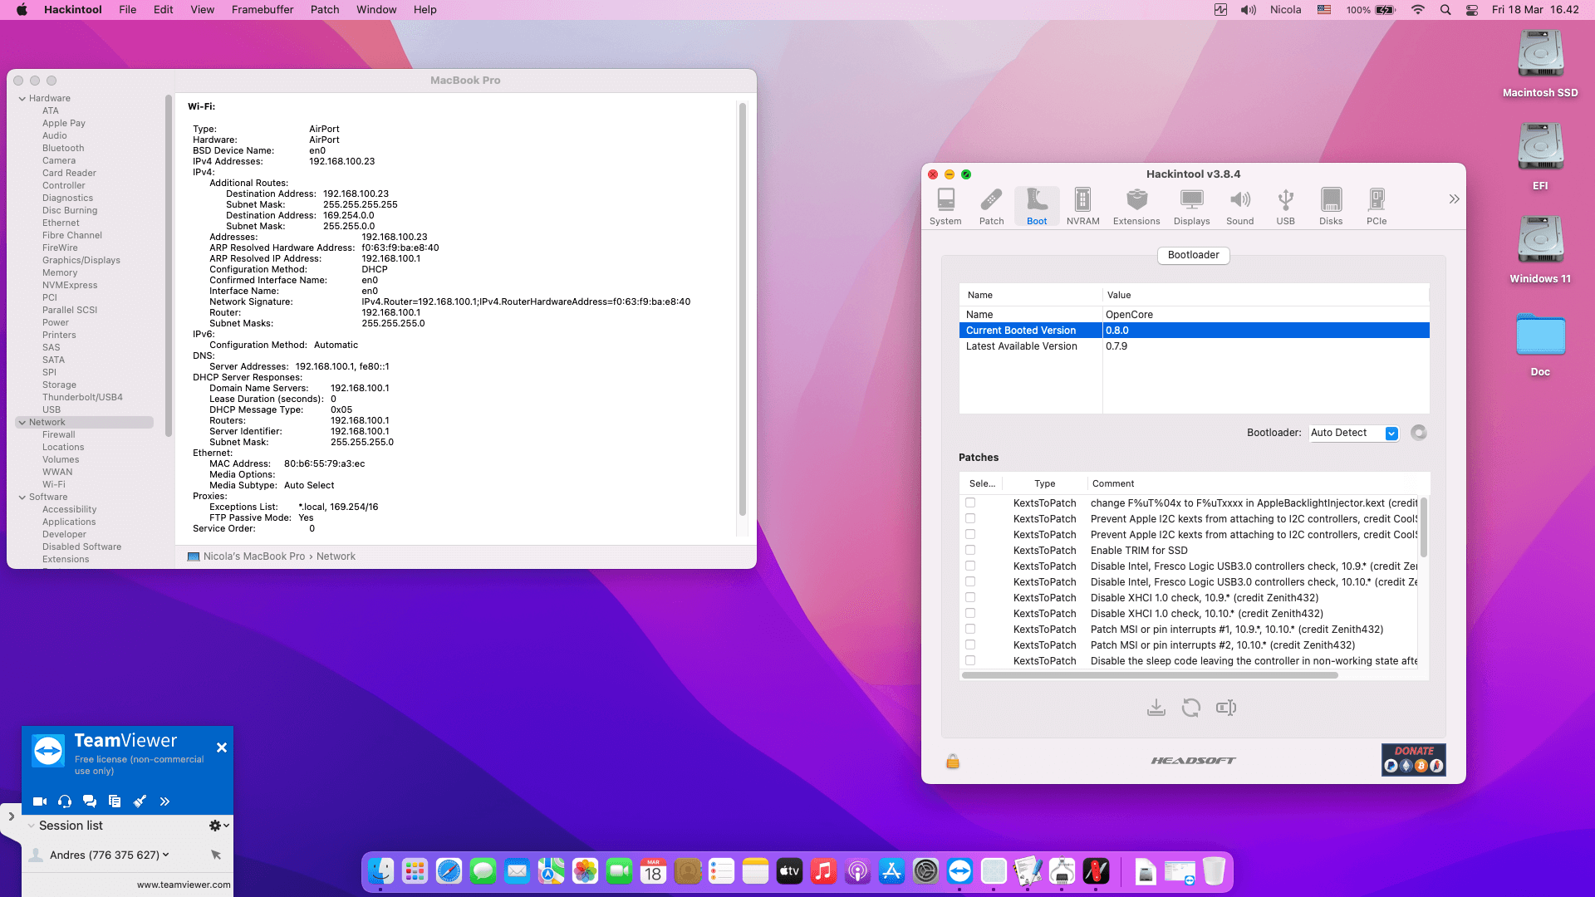Click the rename/export icon beside refresh
The width and height of the screenshot is (1595, 897).
(1226, 708)
